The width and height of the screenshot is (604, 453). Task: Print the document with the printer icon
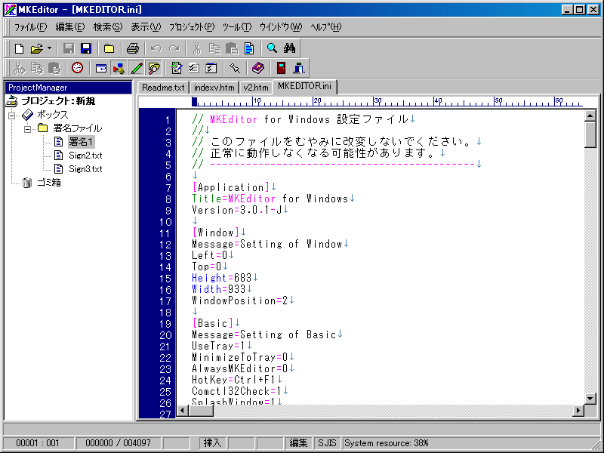(x=133, y=48)
